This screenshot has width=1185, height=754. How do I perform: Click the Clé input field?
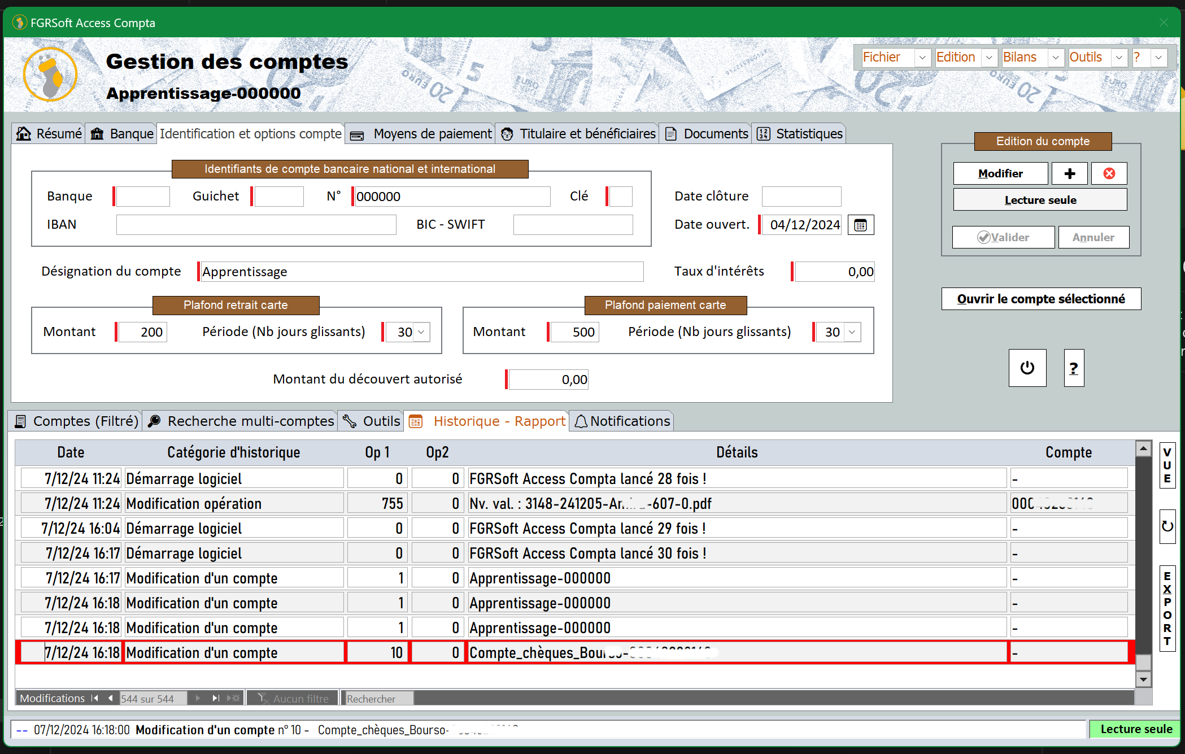coord(620,197)
